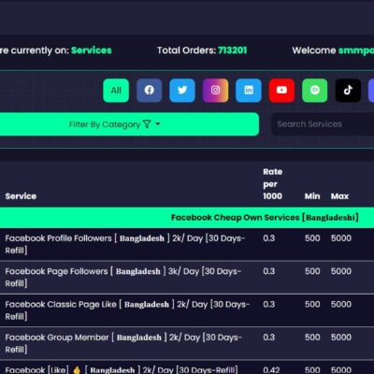Filter services by Spotify icon
Screen dimensions: 374x374
[x=315, y=91]
